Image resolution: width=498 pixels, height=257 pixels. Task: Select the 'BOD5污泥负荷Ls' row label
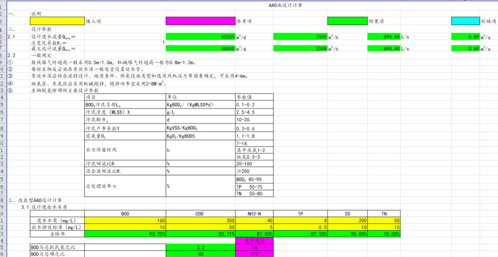125,105
